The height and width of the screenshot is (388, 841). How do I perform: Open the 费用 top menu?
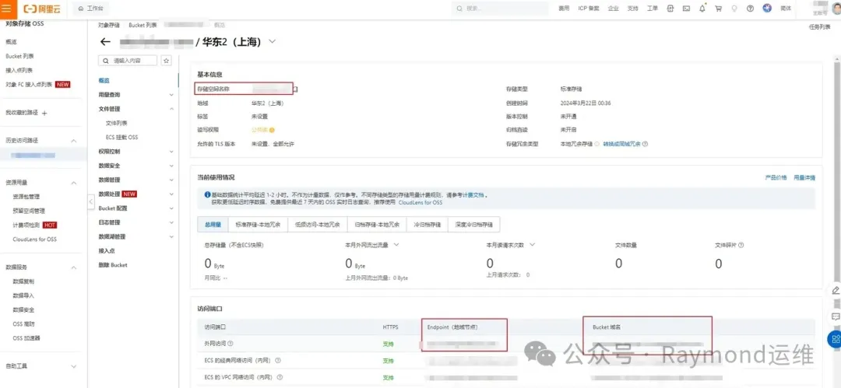coord(564,9)
